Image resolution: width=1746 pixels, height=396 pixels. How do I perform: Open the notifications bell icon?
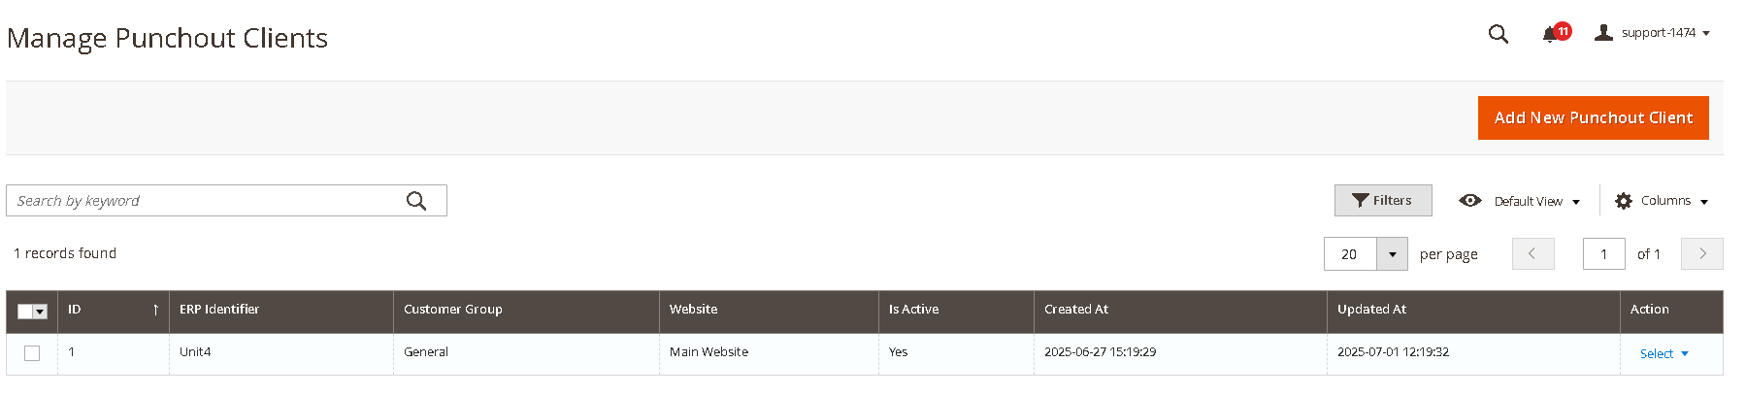pos(1550,34)
